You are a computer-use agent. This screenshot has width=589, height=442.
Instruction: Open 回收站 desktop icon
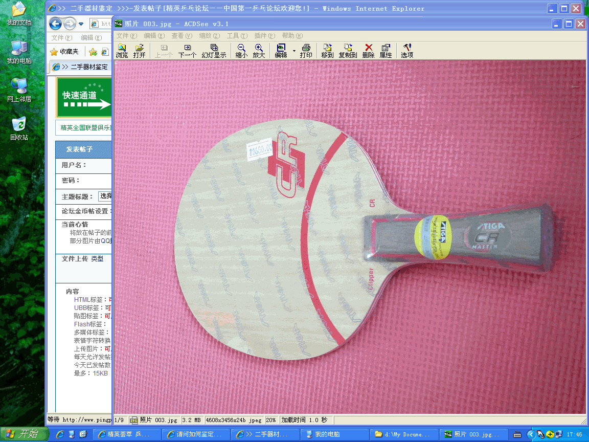tap(19, 129)
